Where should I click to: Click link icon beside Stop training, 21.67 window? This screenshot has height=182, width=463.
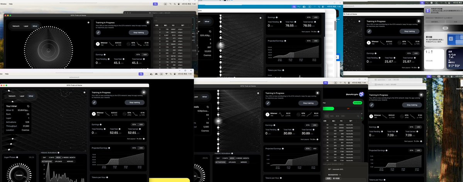tap(369, 31)
